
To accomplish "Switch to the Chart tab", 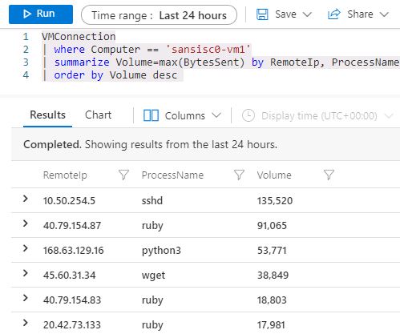I will pos(98,115).
